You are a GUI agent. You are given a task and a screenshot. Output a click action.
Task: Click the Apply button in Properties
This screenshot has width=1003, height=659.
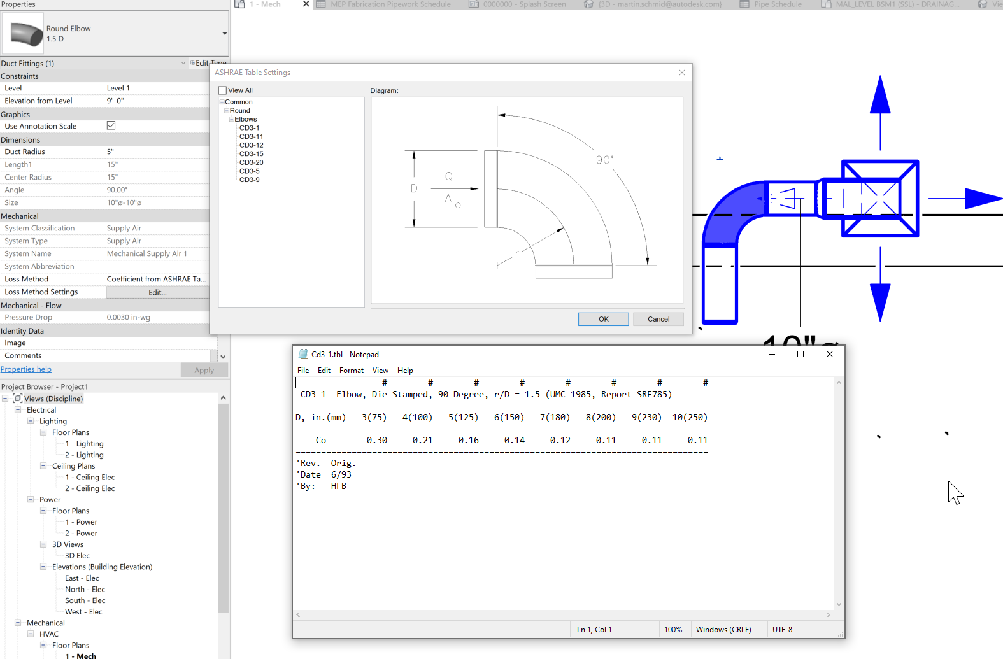click(x=204, y=370)
